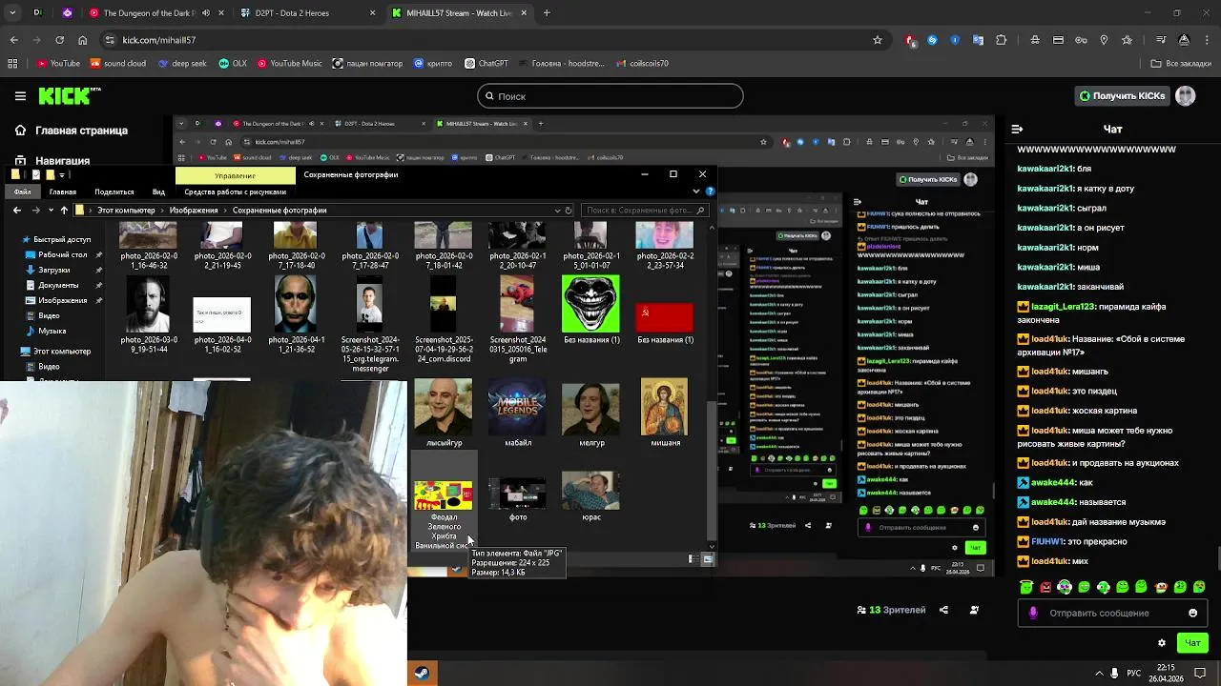Screen dimensions: 1221x686
Task: Open Windows notification center icon
Action: click(1201, 674)
